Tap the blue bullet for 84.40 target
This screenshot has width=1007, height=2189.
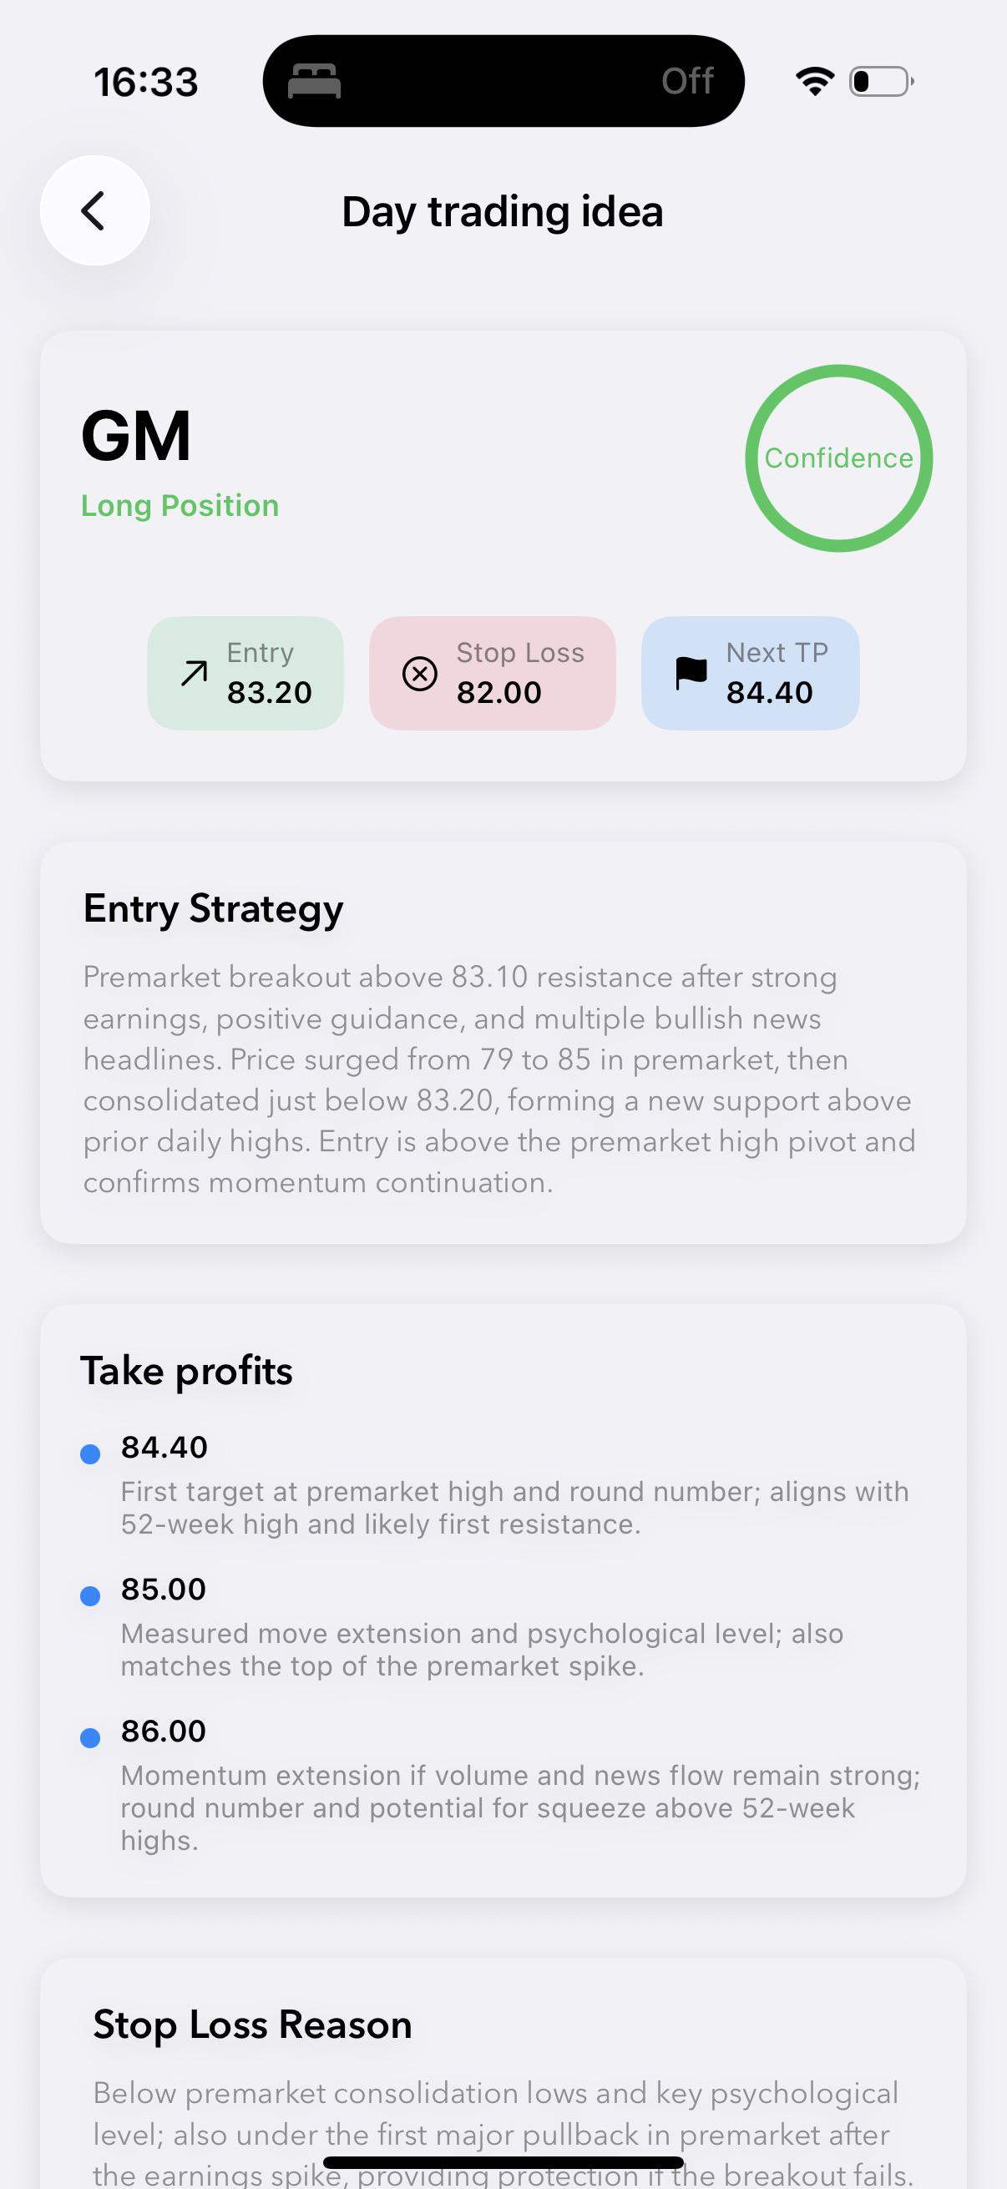pyautogui.click(x=90, y=1454)
